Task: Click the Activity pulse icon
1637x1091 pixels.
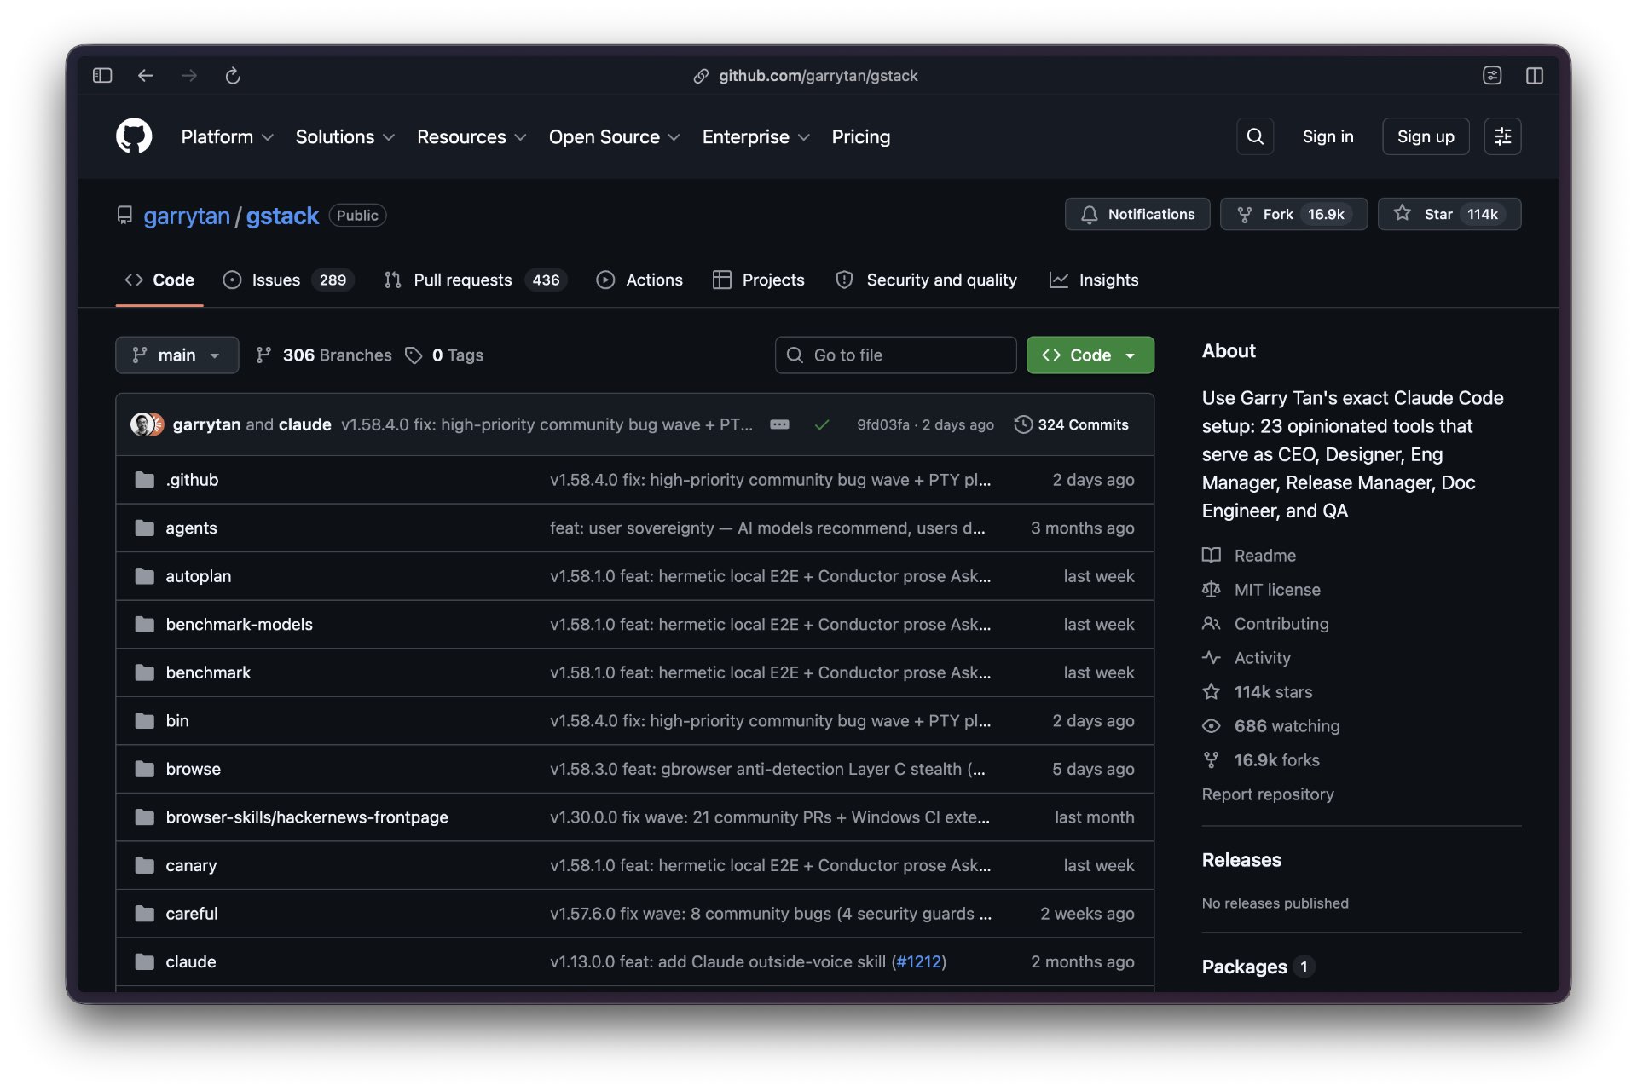Action: click(x=1212, y=658)
